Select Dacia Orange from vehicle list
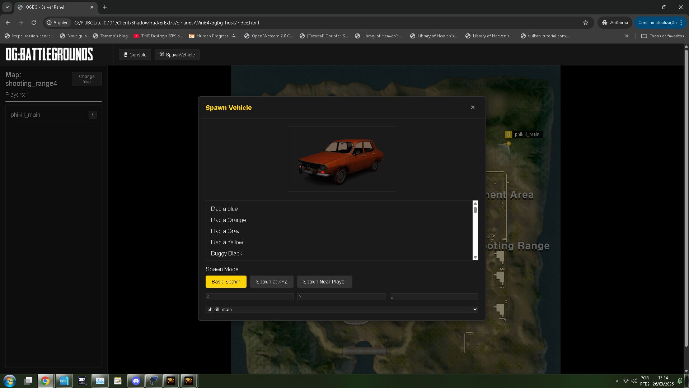 point(339,220)
